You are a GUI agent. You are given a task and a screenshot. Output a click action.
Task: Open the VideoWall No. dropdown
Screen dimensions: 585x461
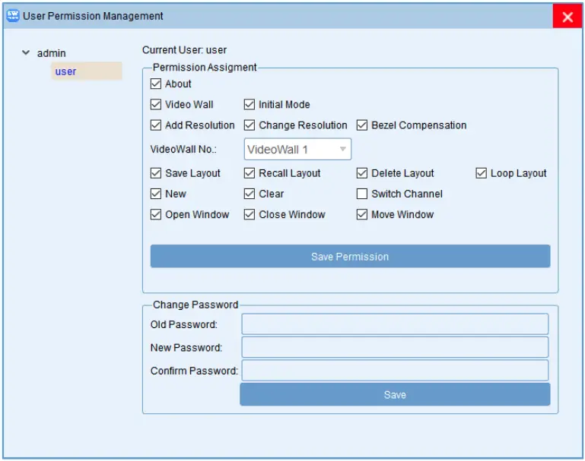(x=297, y=150)
